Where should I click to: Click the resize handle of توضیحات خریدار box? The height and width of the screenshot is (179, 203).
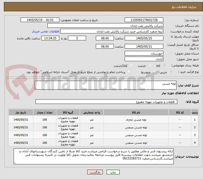[x=15, y=163]
